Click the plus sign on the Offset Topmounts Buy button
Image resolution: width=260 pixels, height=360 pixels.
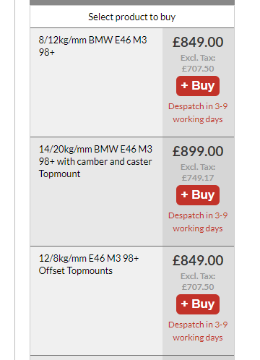pyautogui.click(x=184, y=304)
